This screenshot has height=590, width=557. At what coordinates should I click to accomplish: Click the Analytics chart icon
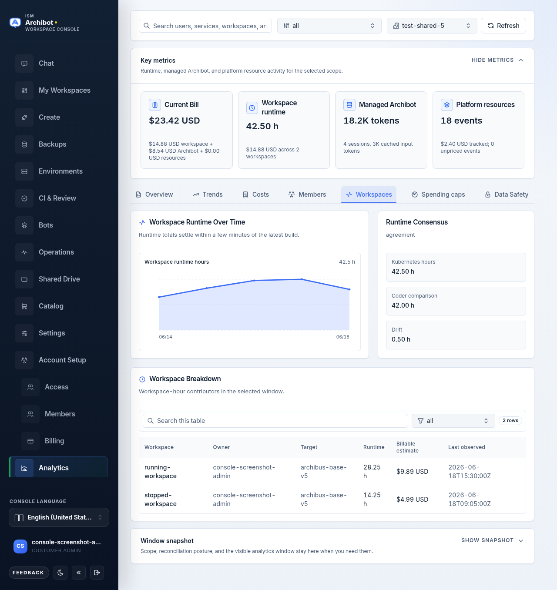coord(24,468)
